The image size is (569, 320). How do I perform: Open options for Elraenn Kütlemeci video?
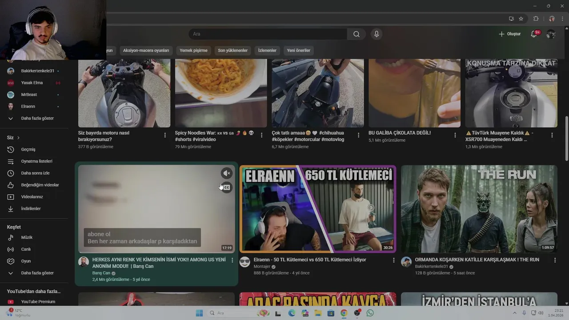pos(393,260)
